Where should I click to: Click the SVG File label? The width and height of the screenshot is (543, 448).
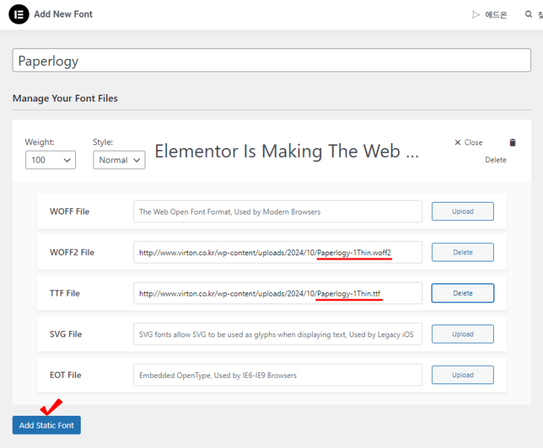click(x=66, y=334)
